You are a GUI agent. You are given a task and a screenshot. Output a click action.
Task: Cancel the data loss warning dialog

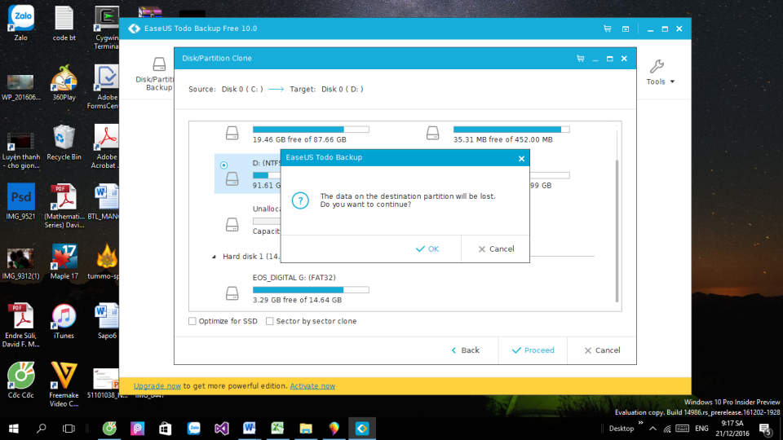[496, 249]
